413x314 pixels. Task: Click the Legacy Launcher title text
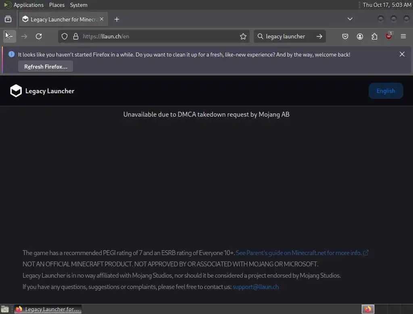(50, 91)
